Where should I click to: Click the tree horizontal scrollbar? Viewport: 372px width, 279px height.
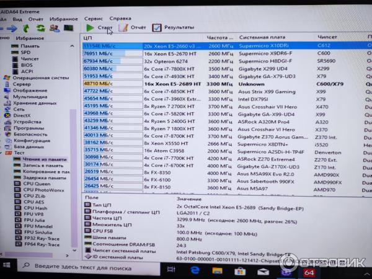point(29,255)
